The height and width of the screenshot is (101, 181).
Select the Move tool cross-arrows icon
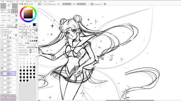[20, 27]
